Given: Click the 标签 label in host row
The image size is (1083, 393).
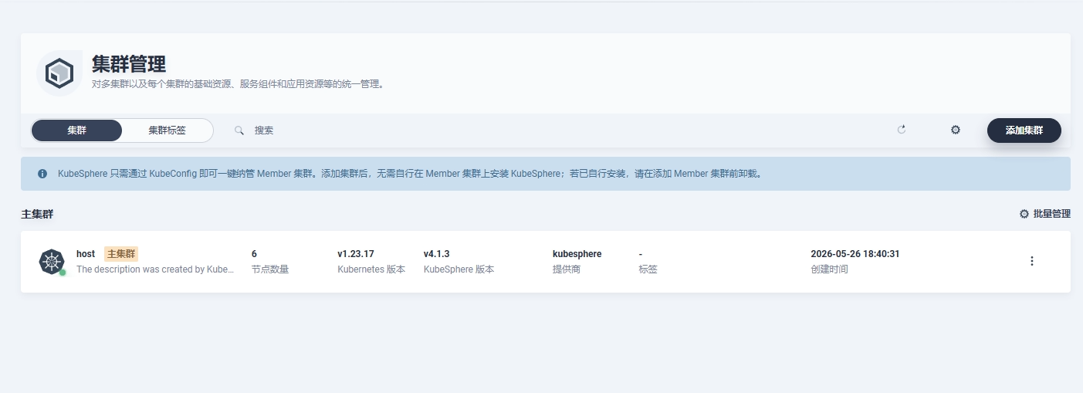Looking at the screenshot, I should (648, 269).
